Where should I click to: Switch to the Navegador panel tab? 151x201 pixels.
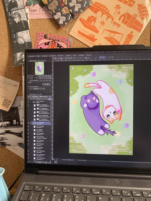point(34,61)
